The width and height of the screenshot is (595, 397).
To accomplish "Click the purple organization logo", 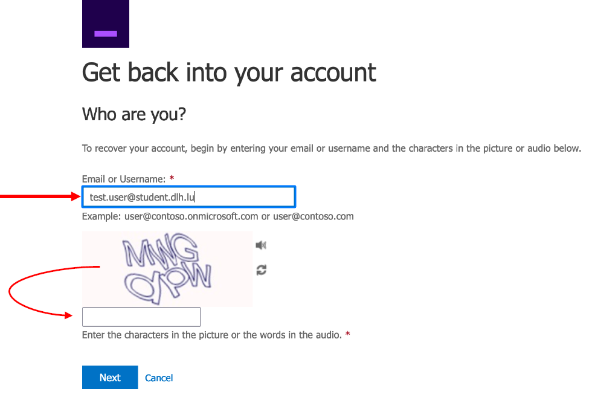I will tap(105, 24).
